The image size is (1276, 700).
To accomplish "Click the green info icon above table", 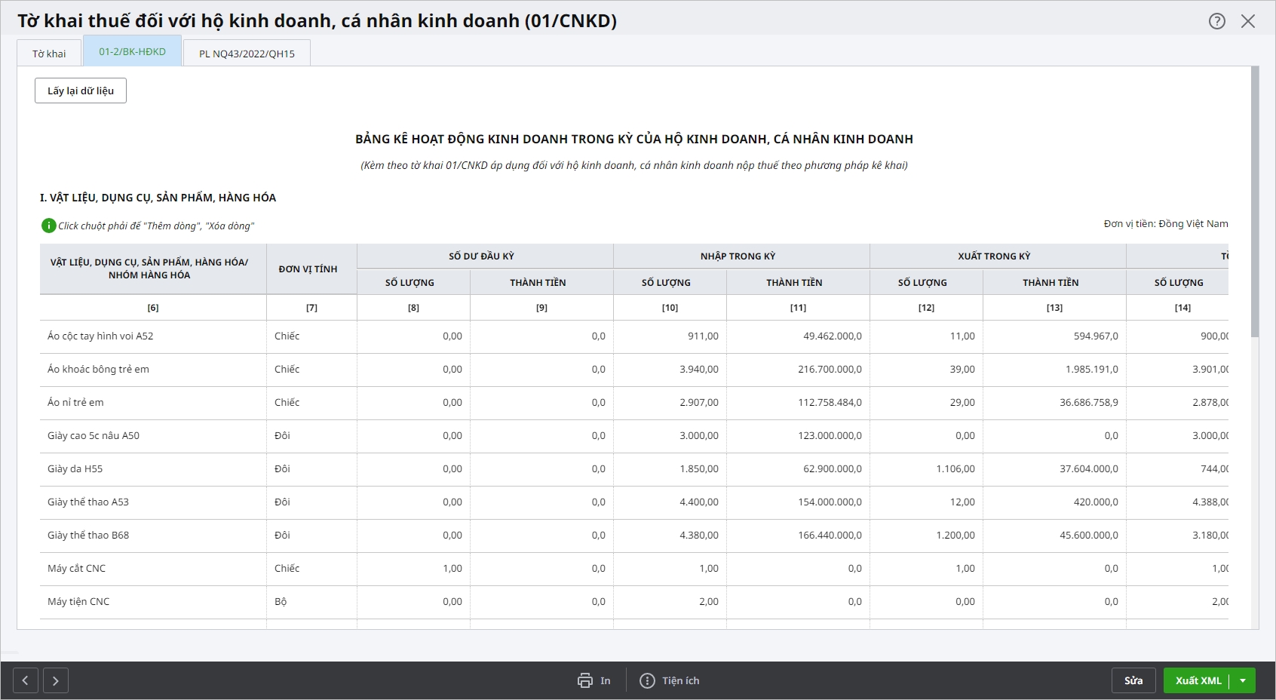I will pos(48,226).
